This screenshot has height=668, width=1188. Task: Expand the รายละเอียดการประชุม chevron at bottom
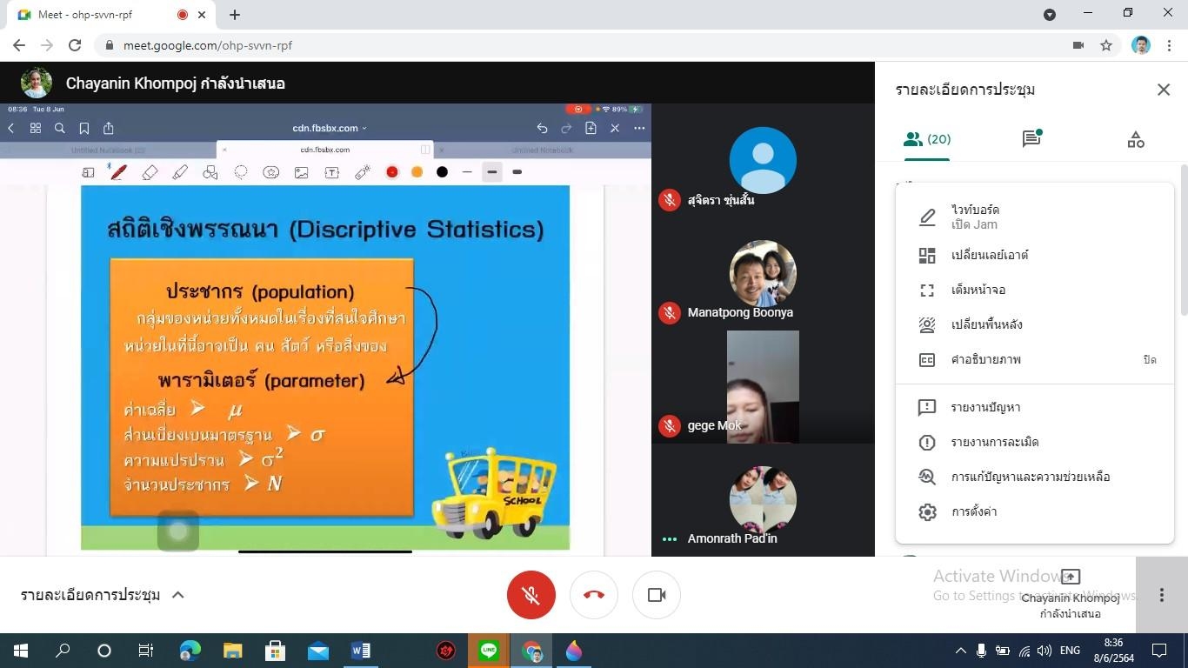[178, 595]
